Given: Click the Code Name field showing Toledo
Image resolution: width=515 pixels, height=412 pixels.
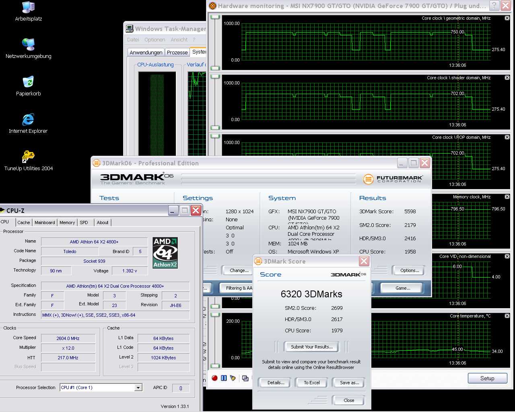Looking at the screenshot, I should point(70,251).
